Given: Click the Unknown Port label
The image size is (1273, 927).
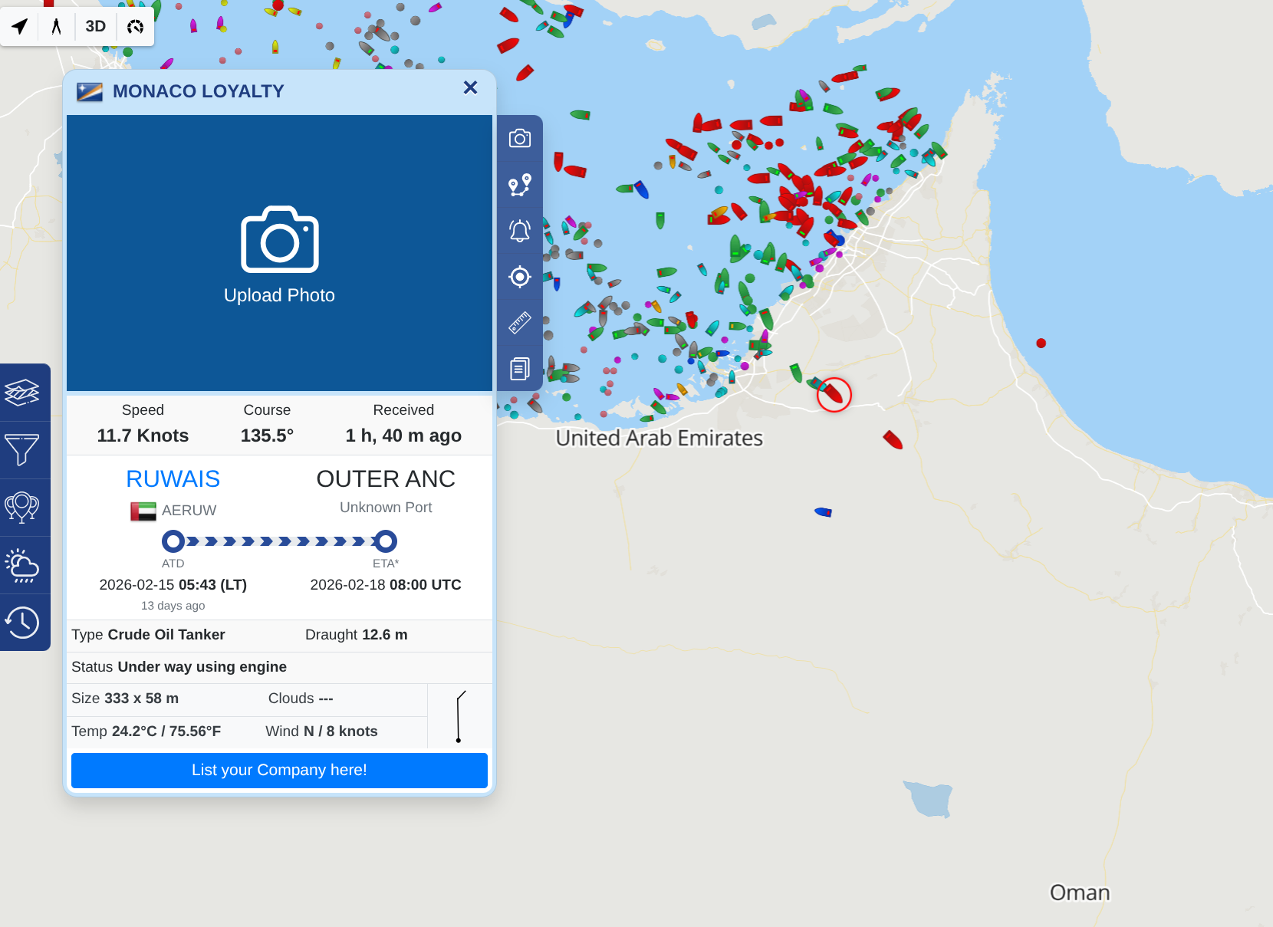Looking at the screenshot, I should click(x=386, y=508).
